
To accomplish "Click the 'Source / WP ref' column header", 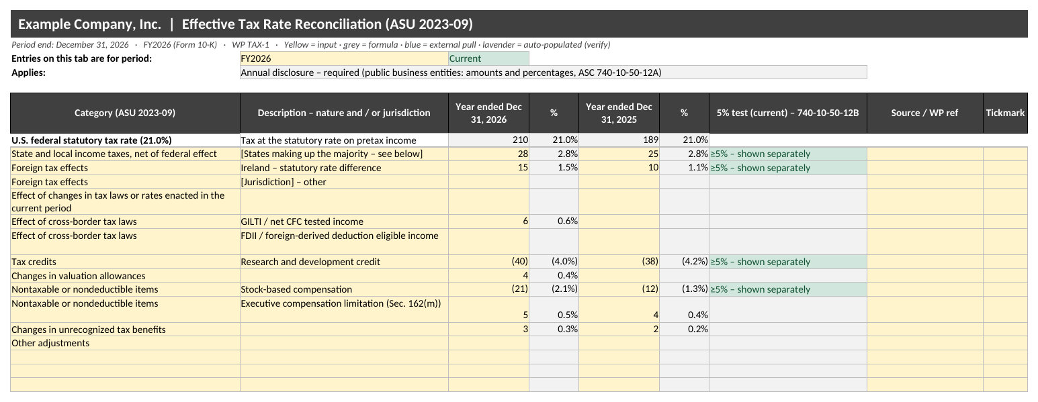I will click(x=924, y=113).
